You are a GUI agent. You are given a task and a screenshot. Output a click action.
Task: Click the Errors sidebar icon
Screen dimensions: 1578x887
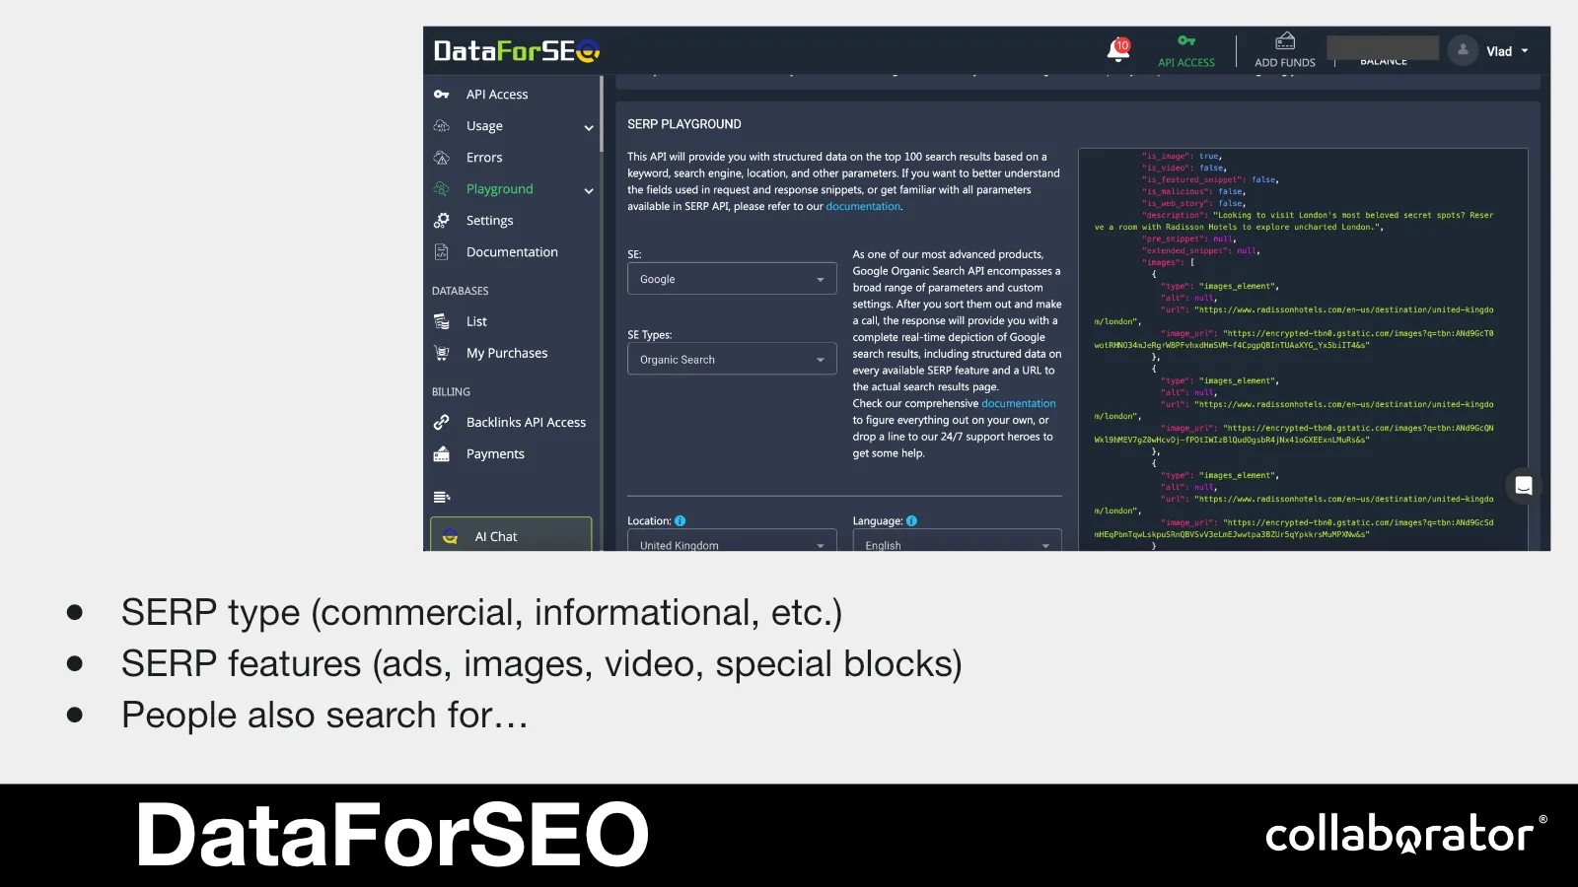[x=442, y=158]
